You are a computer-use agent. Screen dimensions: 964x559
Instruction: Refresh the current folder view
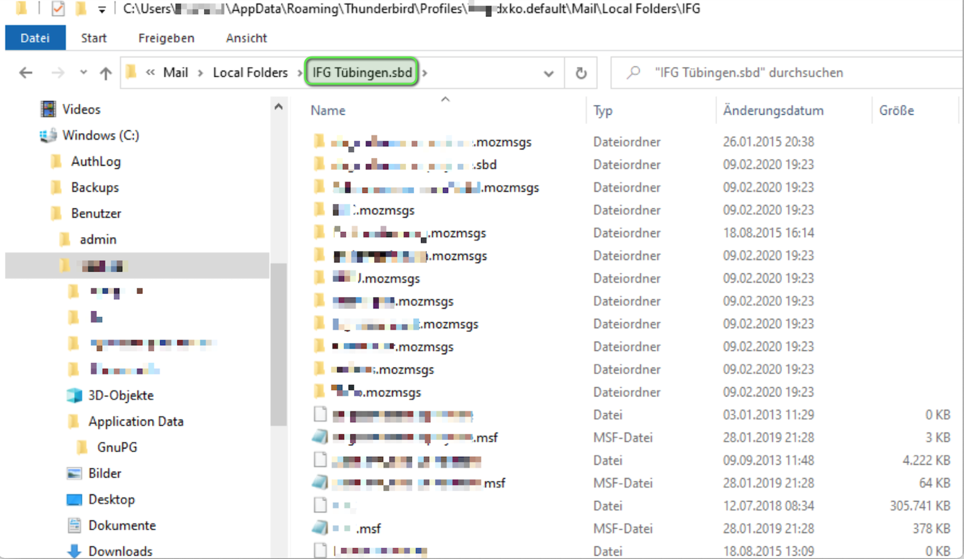(581, 73)
